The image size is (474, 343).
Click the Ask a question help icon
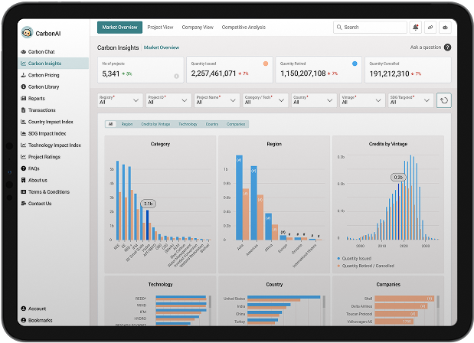click(x=447, y=47)
